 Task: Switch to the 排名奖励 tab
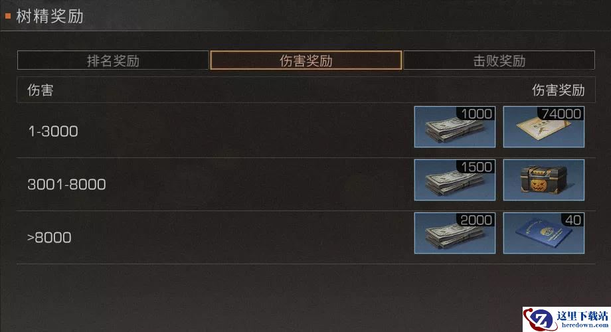[113, 60]
